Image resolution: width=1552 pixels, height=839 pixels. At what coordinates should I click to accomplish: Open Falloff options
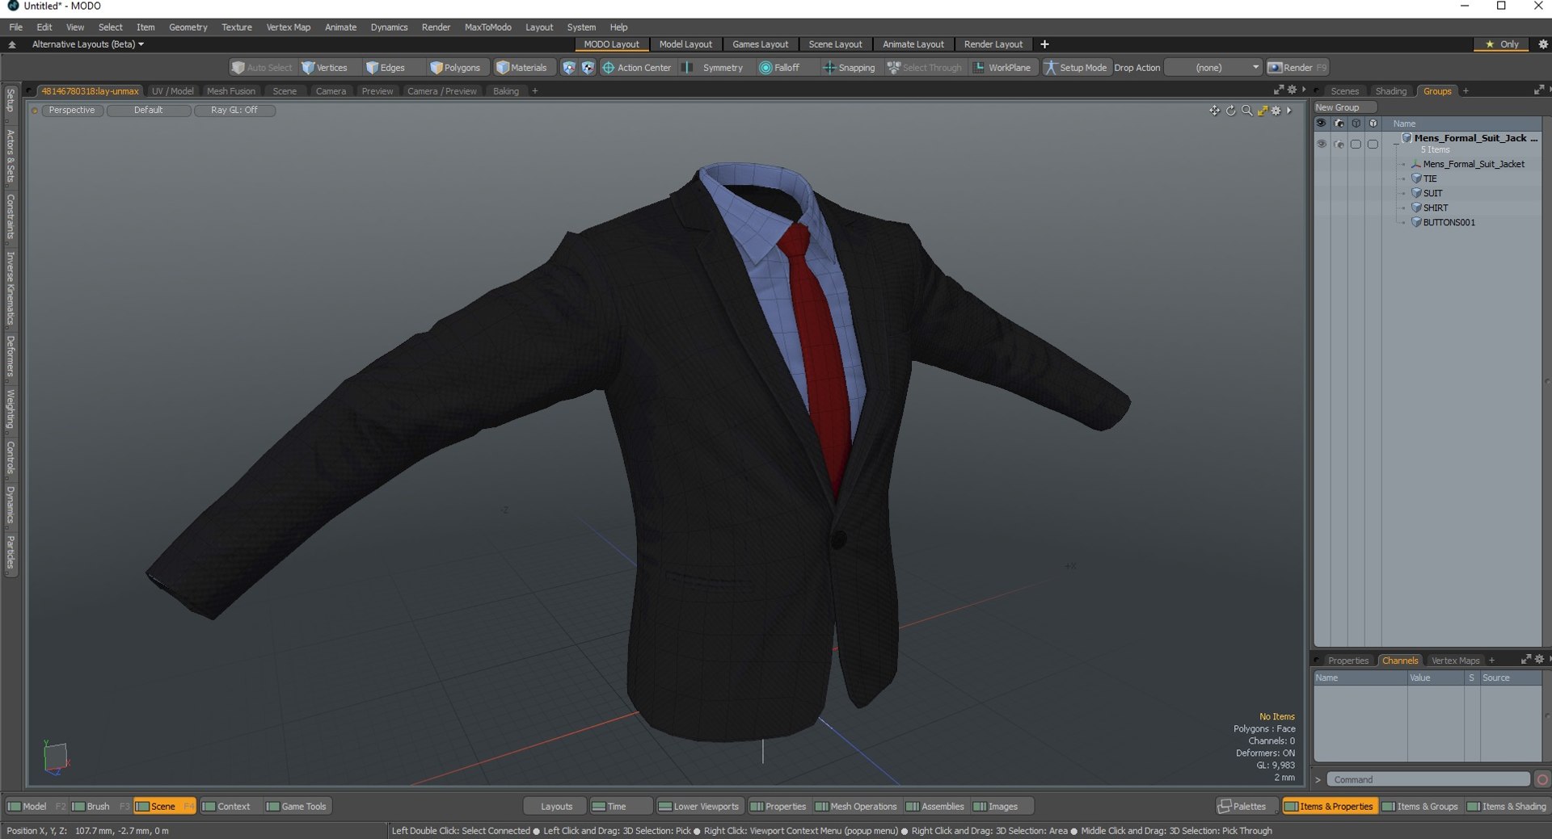pos(779,68)
